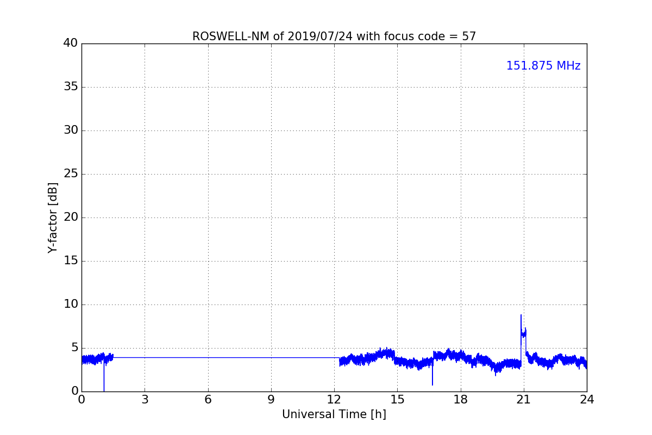
Task: Click the y-axis tick label '5'
Action: [x=74, y=348]
